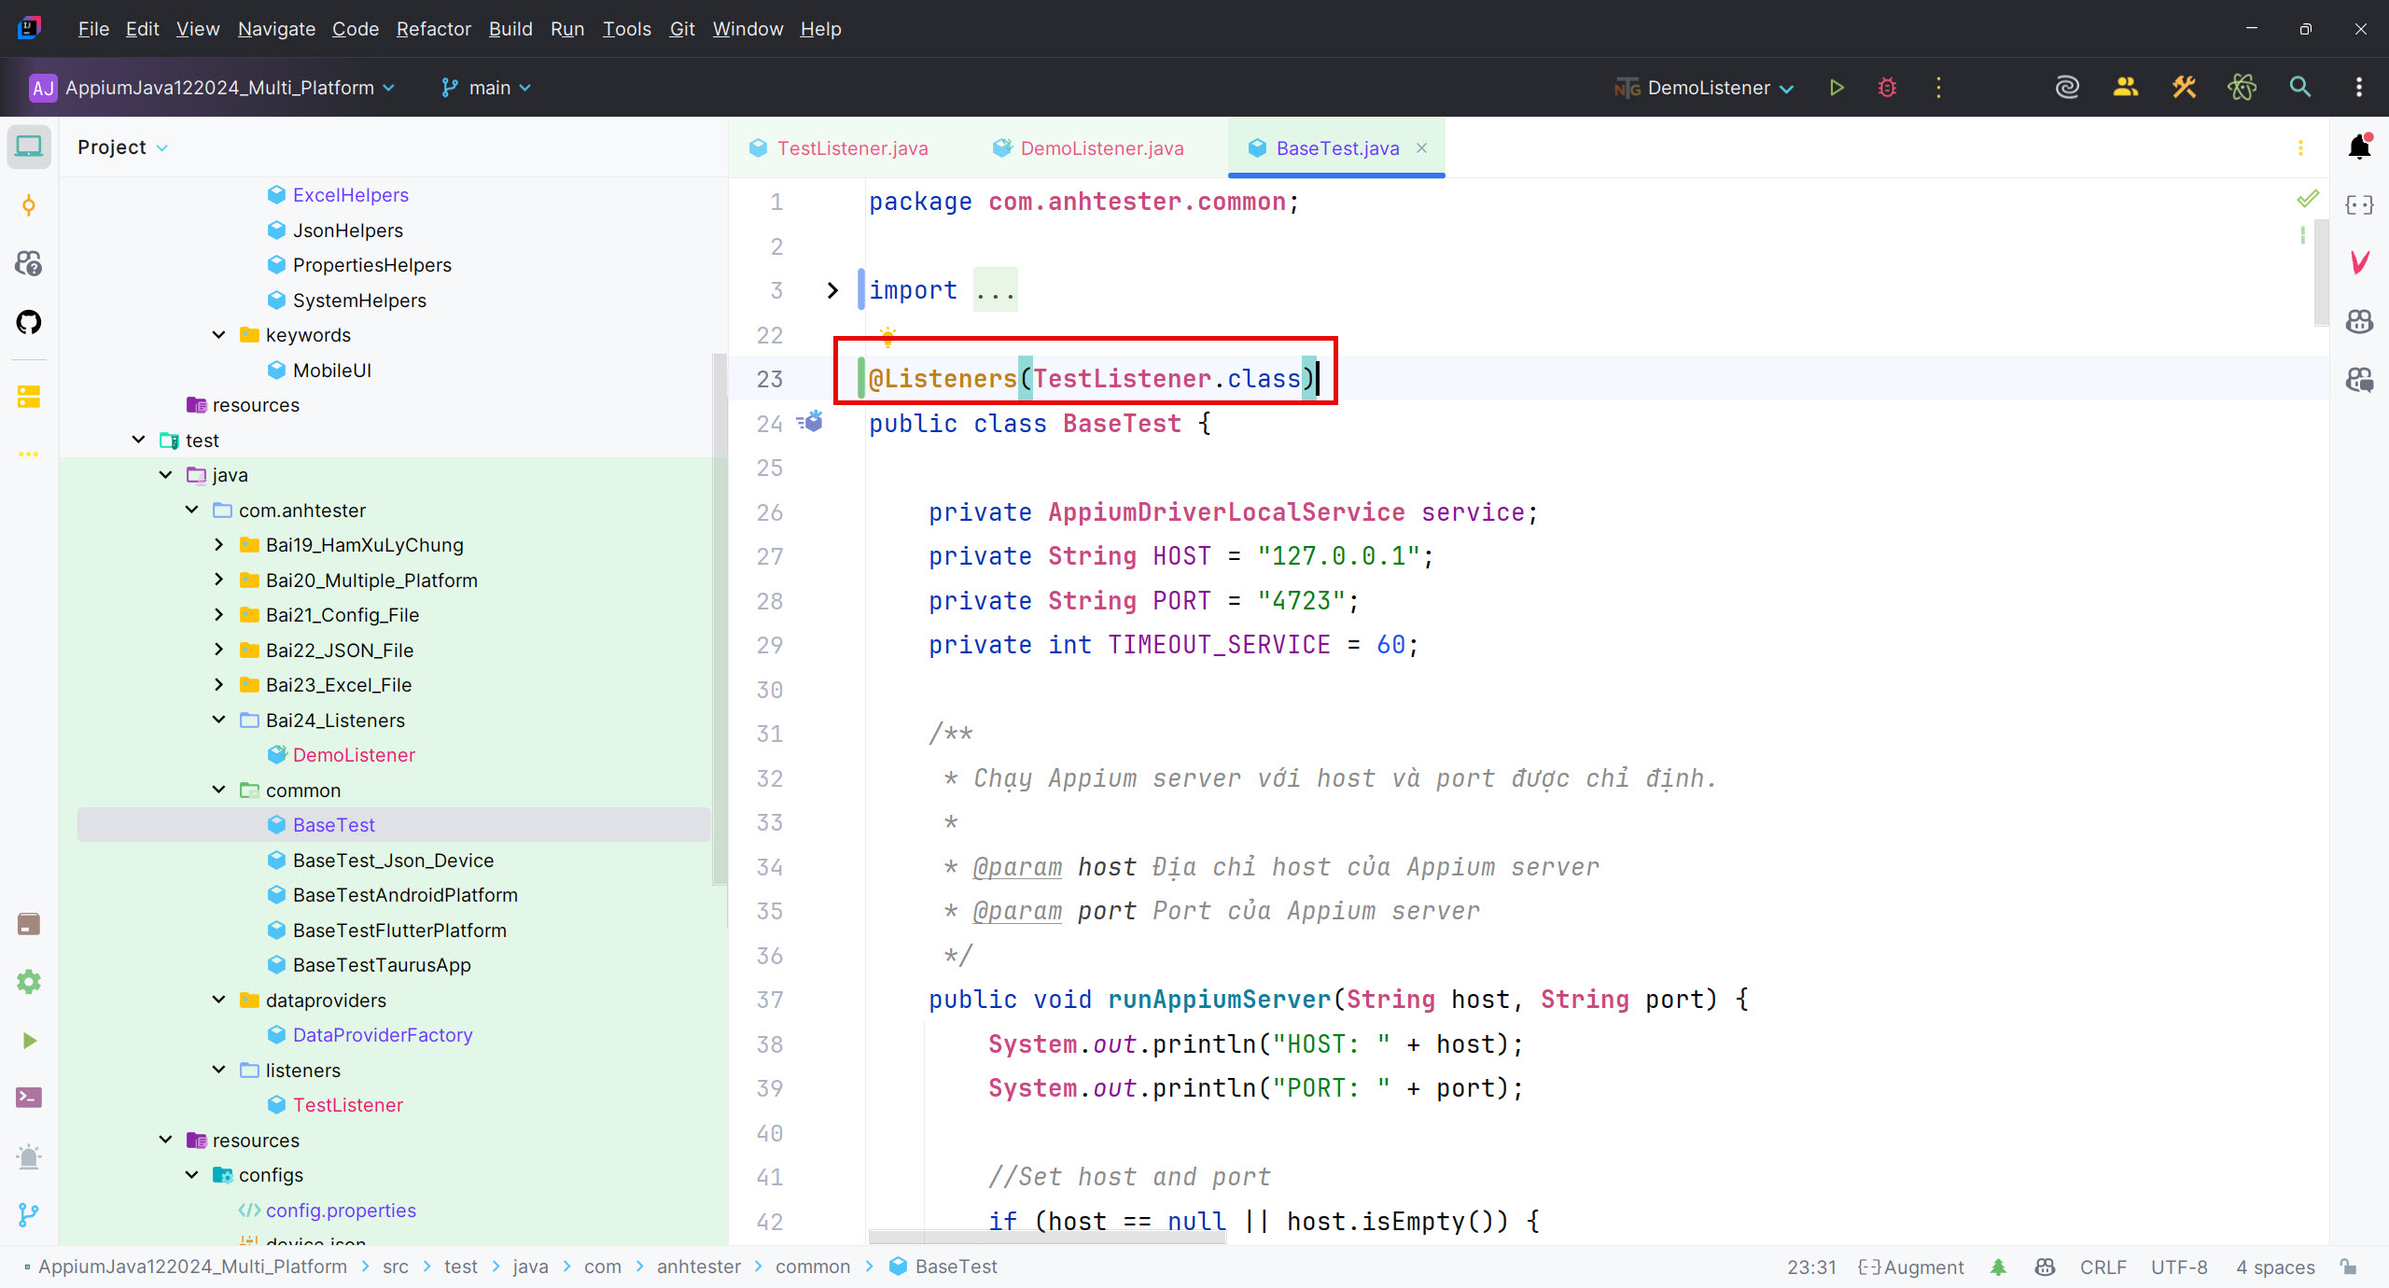This screenshot has height=1288, width=2389.
Task: Select DataProviderFactory in the project tree
Action: pos(383,1034)
